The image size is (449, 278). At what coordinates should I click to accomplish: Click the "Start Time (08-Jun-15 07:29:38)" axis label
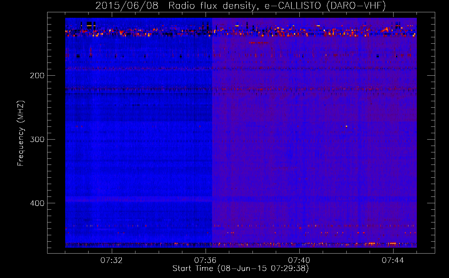coord(241,269)
